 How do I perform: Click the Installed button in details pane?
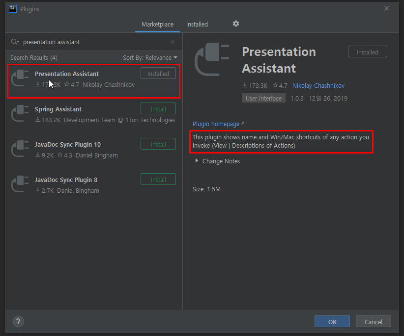[368, 52]
